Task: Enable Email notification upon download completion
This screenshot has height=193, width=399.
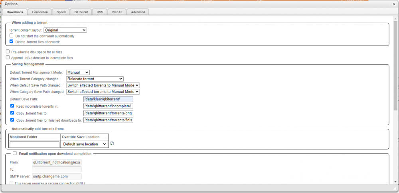Action: (15, 153)
